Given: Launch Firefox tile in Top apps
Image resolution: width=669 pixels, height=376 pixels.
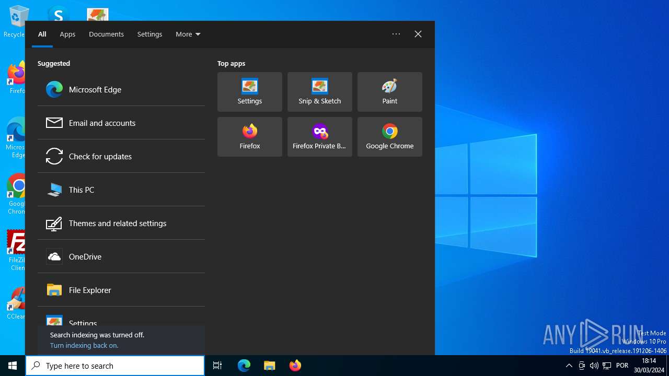Looking at the screenshot, I should 250,137.
